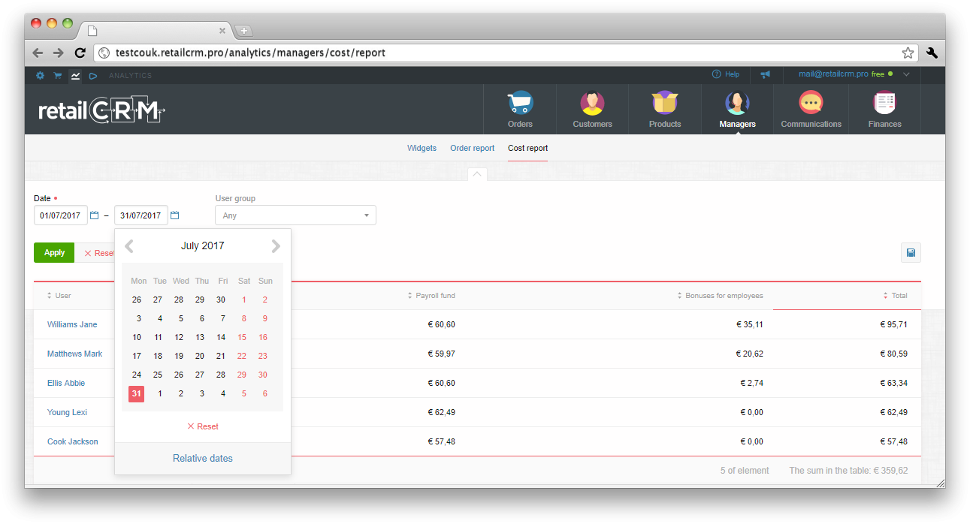Reload the page with the refresh icon

coord(80,53)
